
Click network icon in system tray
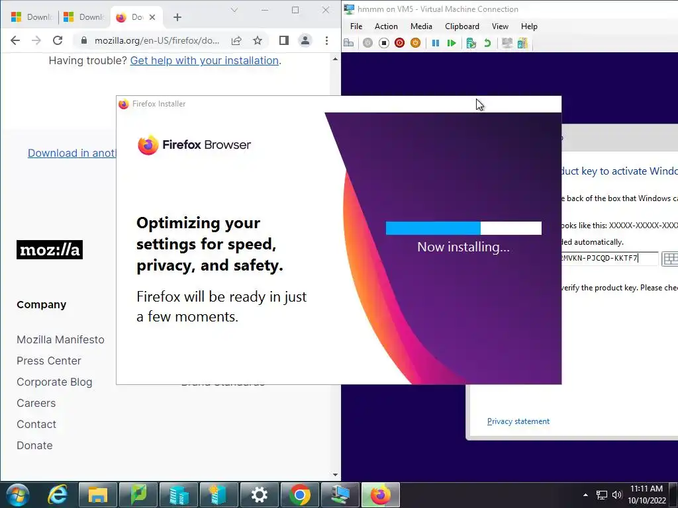[601, 495]
